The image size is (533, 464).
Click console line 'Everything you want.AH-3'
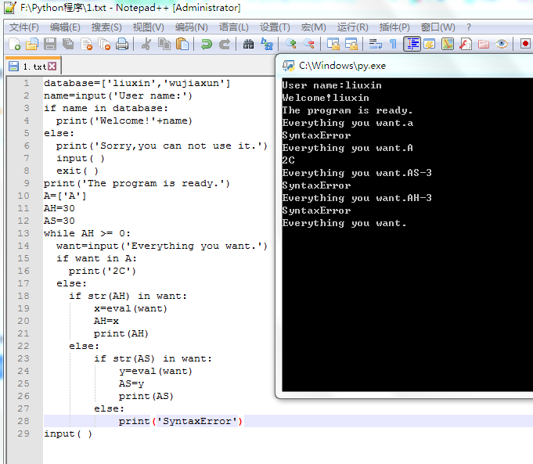tap(357, 198)
